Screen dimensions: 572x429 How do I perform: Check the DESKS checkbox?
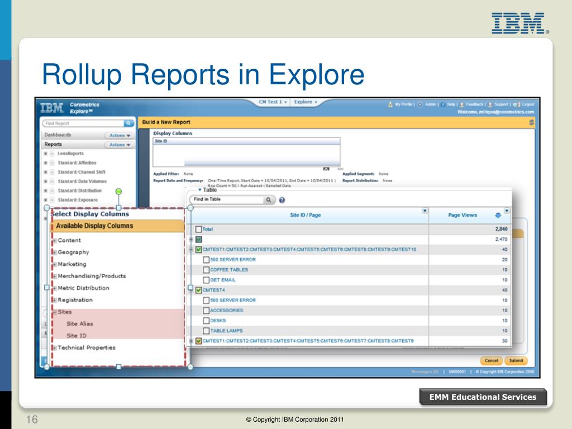[x=206, y=321]
